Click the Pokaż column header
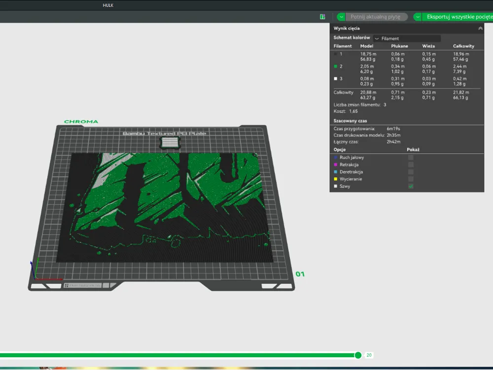Screen dimensions: 493x370 tap(413, 150)
